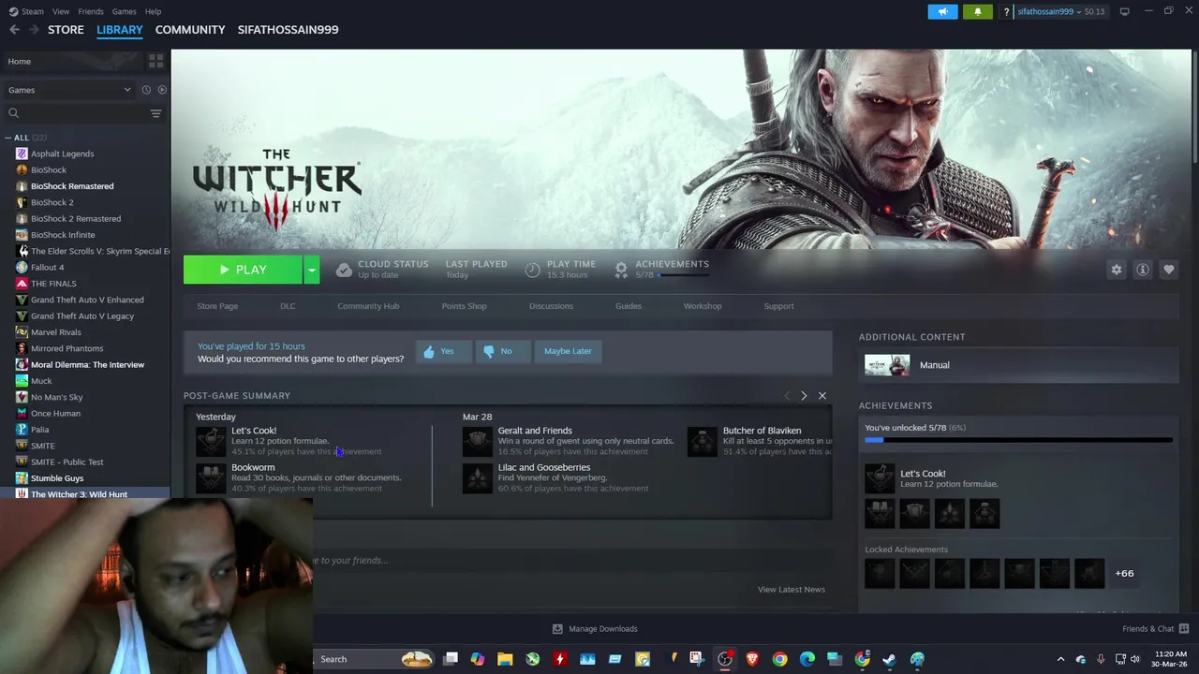Open the SIFATHOSSAIN999 profile tab
The height and width of the screenshot is (674, 1199).
click(288, 30)
